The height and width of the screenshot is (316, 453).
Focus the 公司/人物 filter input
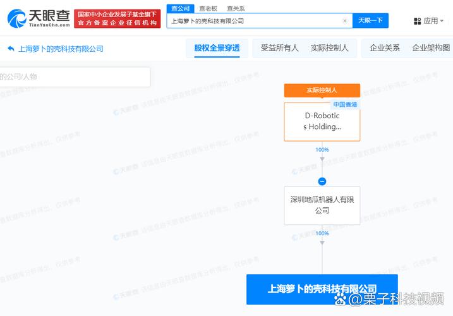click(x=75, y=77)
